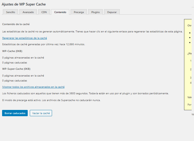This screenshot has width=194, height=141.
Task: Select the CDN tab
Action: pyautogui.click(x=44, y=12)
